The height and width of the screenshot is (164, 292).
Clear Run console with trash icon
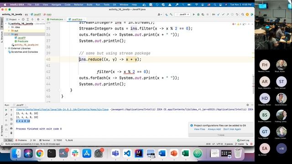pos(11,133)
